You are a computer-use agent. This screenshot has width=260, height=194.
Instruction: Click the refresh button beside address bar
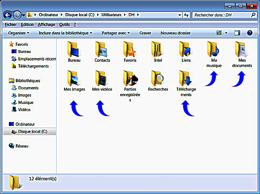pos(187,15)
